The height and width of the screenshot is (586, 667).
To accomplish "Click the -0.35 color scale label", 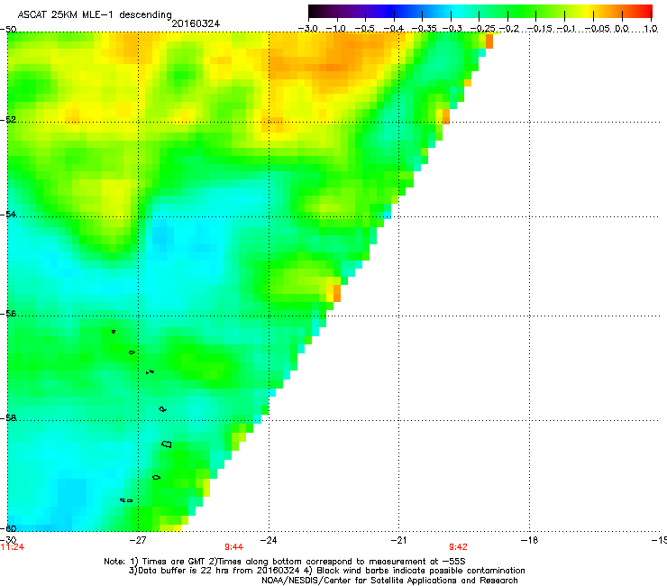I will click(424, 29).
